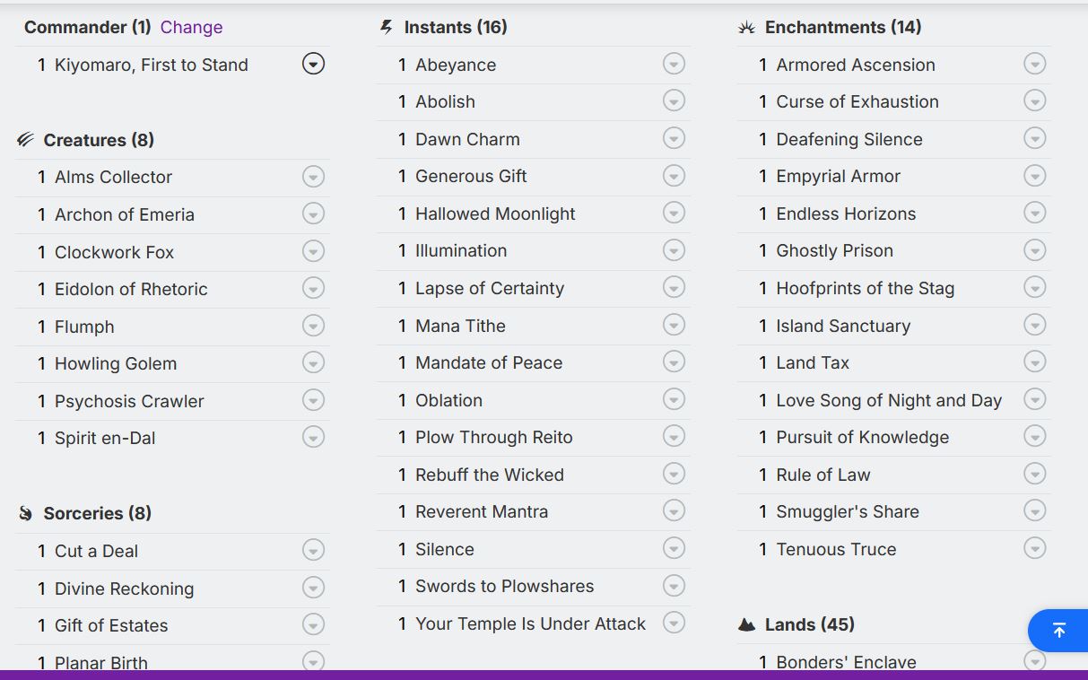Image resolution: width=1088 pixels, height=680 pixels.
Task: Open options arrow for Kiyomaro, First to Stand
Action: coord(313,64)
